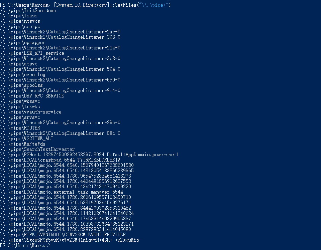
Task: Click the SearchTextHarvester pipe line
Action: click(x=37, y=149)
